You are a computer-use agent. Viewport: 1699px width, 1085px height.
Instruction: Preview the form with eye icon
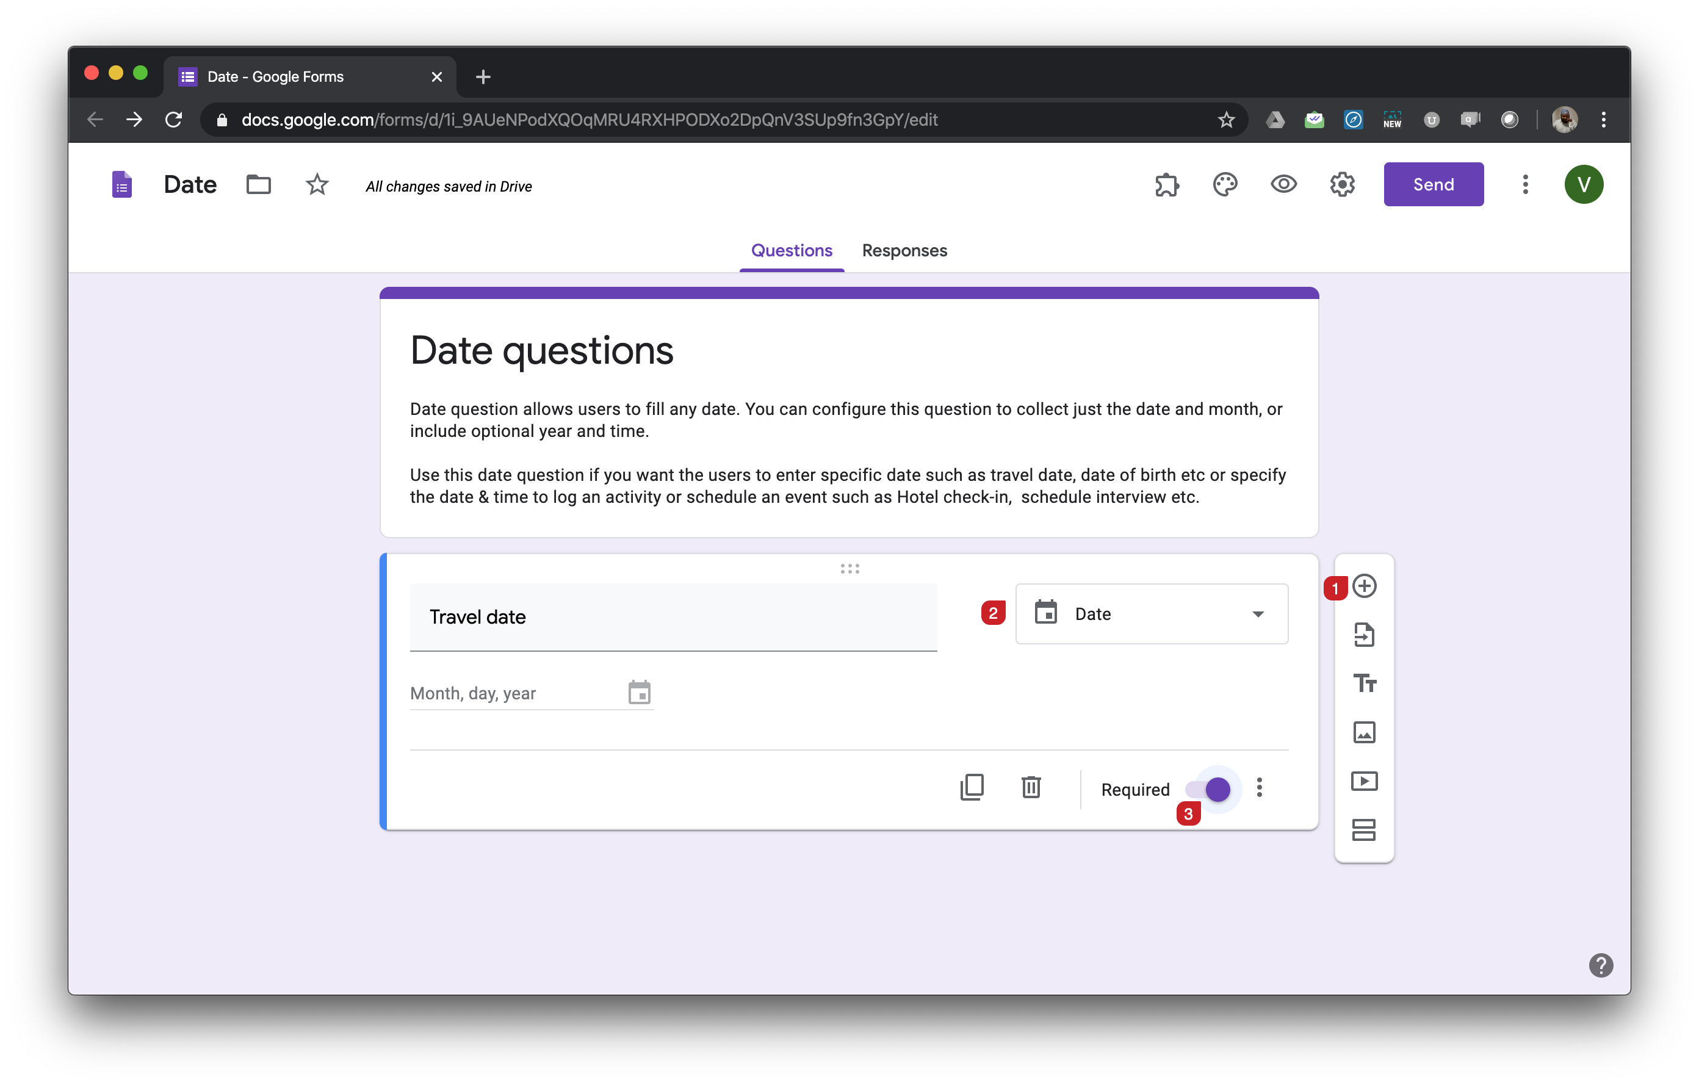coord(1283,184)
